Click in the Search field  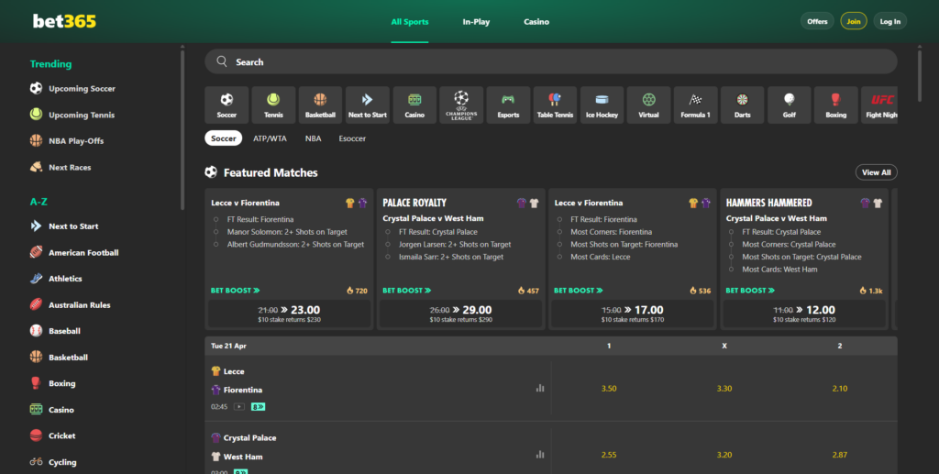pyautogui.click(x=551, y=61)
